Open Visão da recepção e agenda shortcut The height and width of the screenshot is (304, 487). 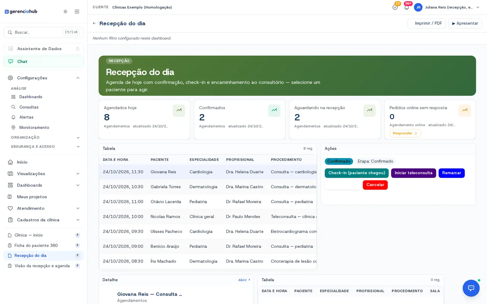point(43,266)
